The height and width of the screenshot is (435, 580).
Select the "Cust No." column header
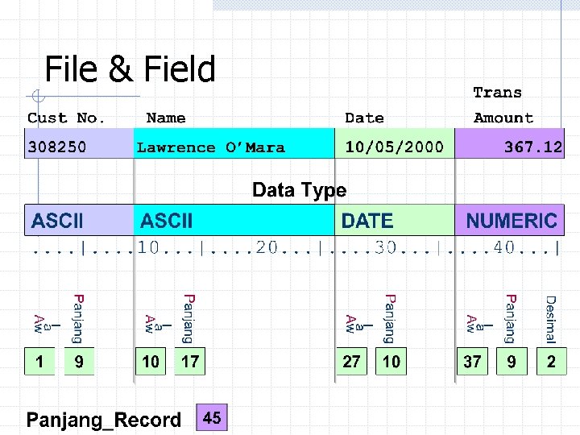pos(66,118)
